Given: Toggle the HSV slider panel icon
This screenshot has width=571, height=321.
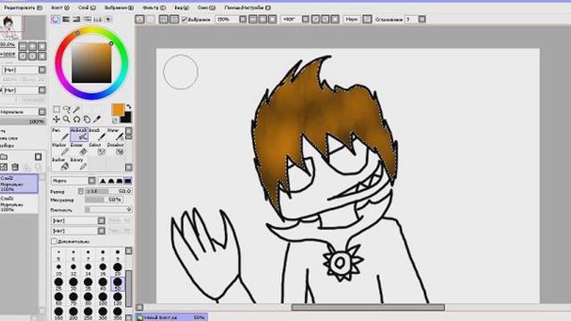Looking at the screenshot, I should tap(77, 20).
